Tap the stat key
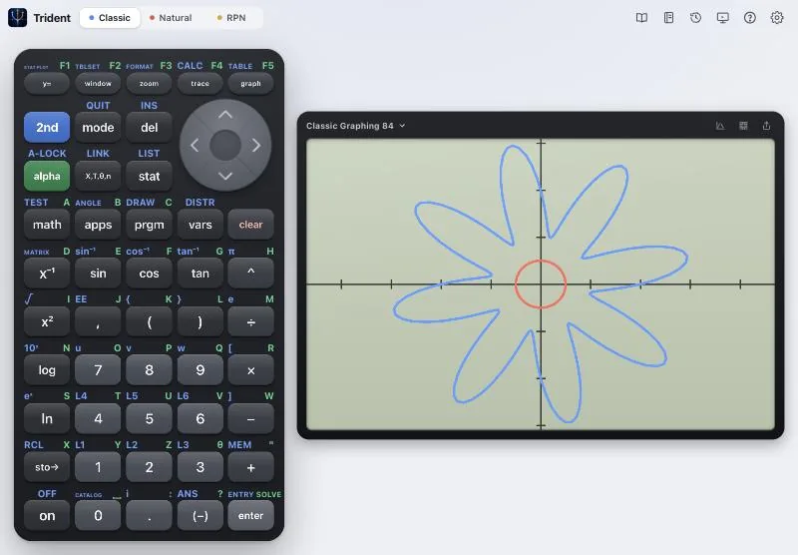The width and height of the screenshot is (798, 555). [x=149, y=176]
